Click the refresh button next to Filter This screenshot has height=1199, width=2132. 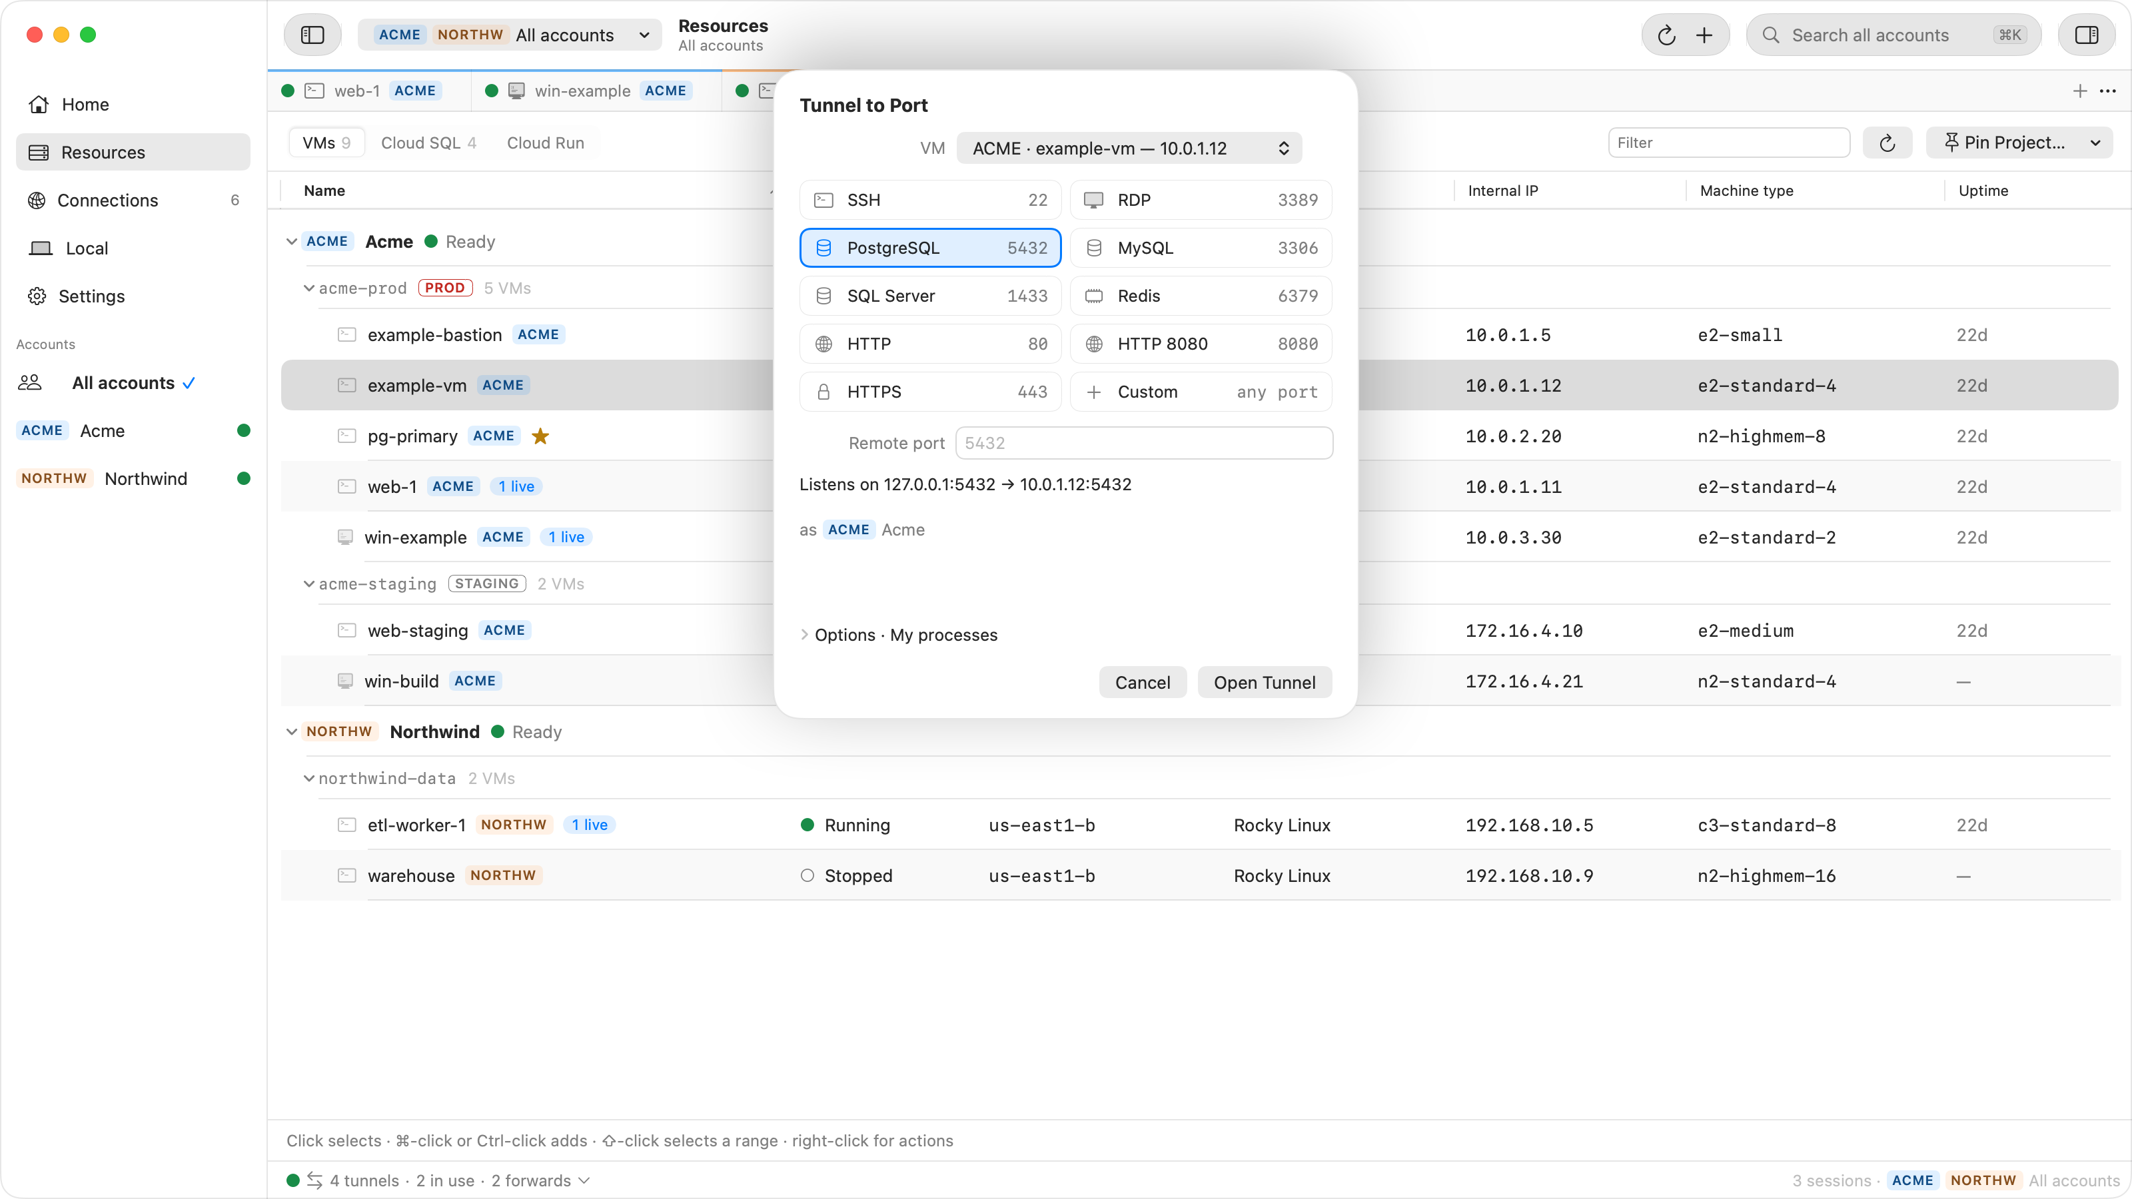pyautogui.click(x=1887, y=143)
